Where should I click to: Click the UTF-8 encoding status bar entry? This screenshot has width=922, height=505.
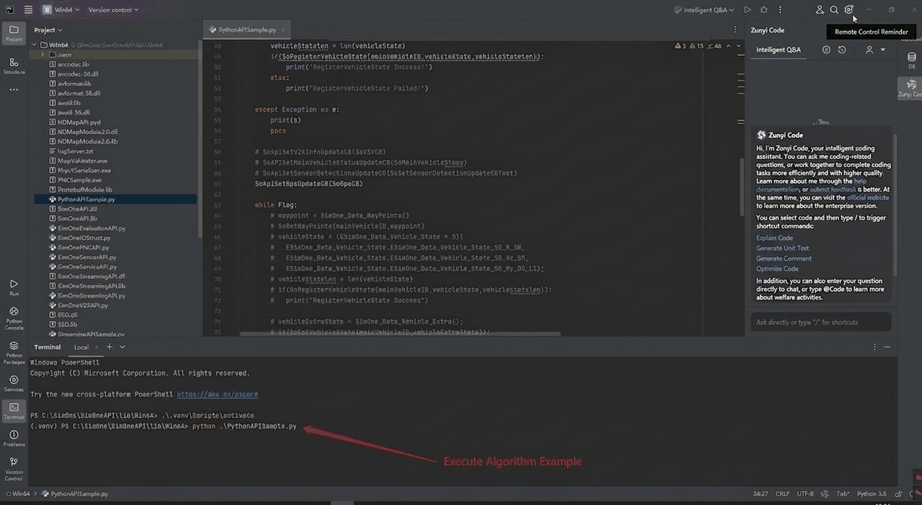pyautogui.click(x=805, y=494)
